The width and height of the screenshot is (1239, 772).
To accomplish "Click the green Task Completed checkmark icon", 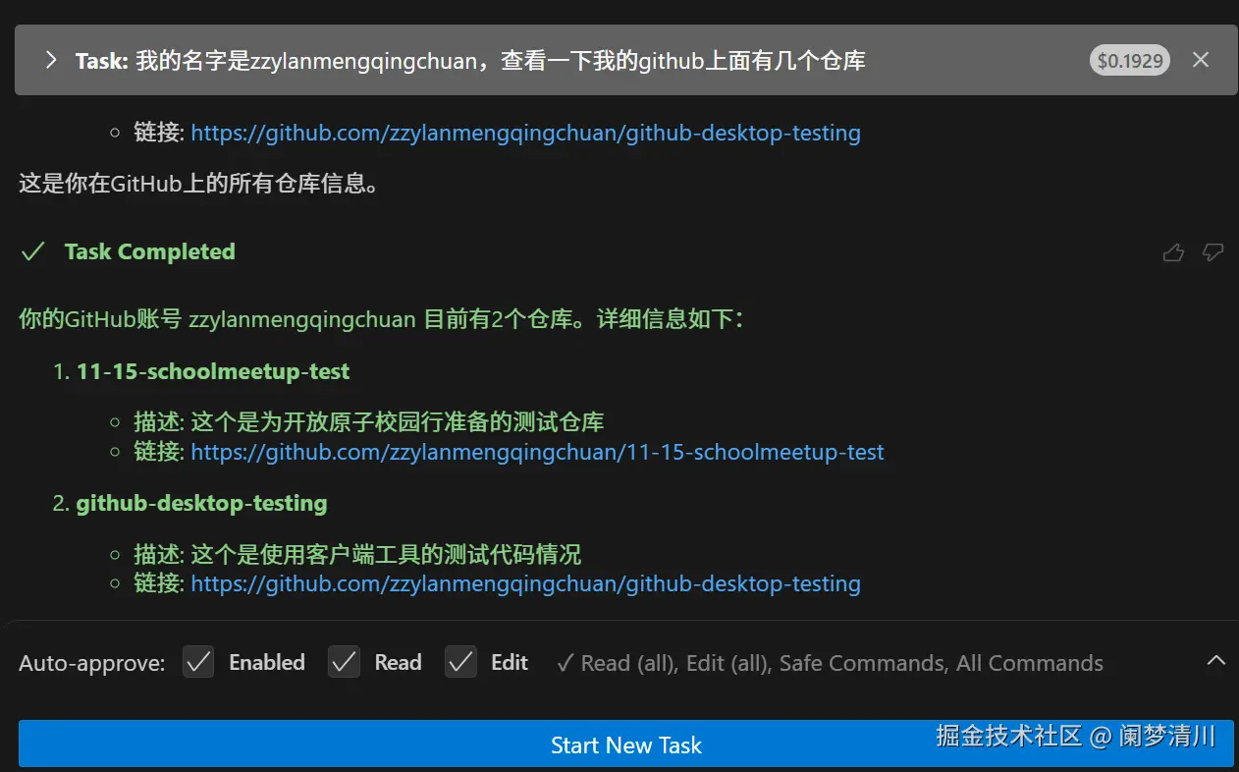I will coord(33,252).
